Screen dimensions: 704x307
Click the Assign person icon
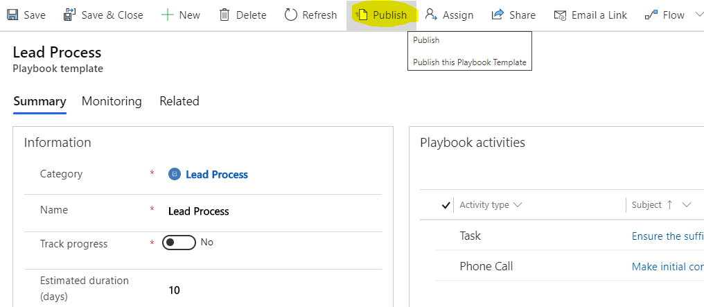point(431,15)
